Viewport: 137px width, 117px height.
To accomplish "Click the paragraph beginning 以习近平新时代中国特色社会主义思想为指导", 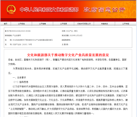I will point(68,100).
